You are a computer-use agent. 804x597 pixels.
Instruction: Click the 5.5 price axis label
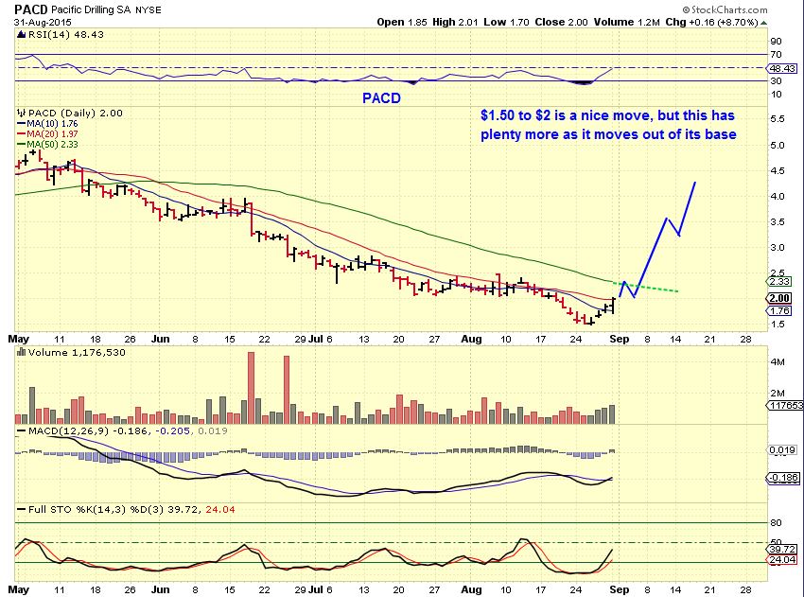(x=778, y=119)
